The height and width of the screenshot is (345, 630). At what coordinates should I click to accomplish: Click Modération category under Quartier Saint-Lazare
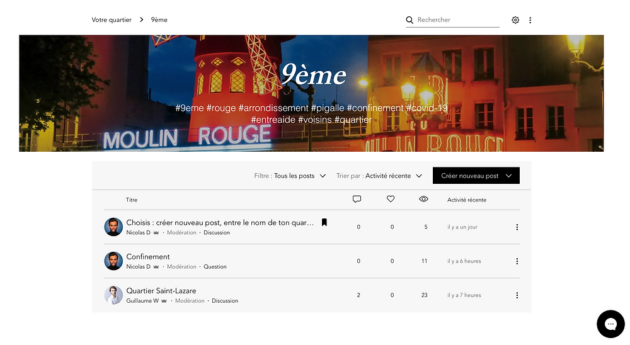[190, 301]
